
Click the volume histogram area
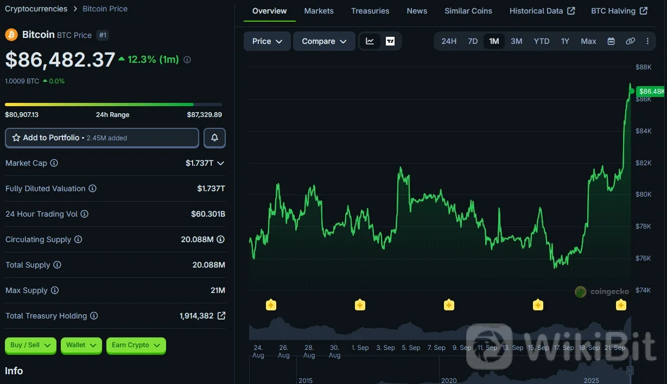[x=440, y=329]
